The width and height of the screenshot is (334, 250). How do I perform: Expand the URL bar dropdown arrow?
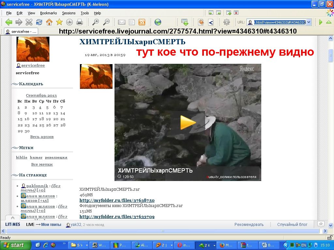309,22
